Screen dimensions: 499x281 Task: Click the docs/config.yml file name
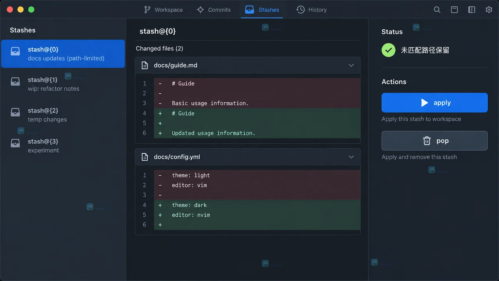point(177,157)
